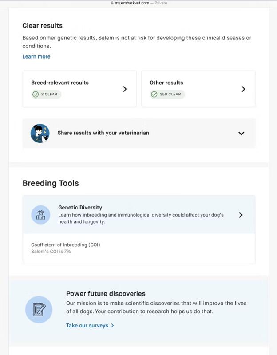Viewport: 277px width, 355px height.
Task: Open Breed-relevant results with its right chevron
Action: coord(125,89)
